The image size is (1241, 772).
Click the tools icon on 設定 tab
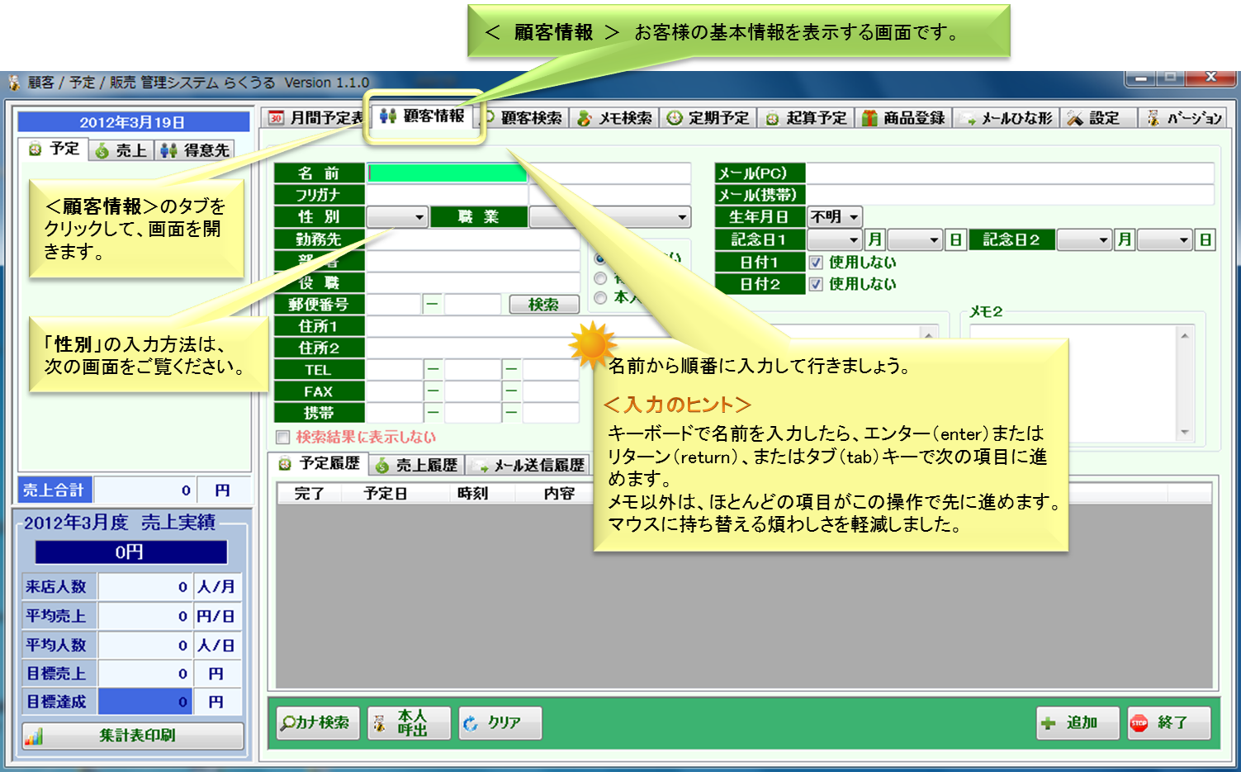tap(1074, 118)
